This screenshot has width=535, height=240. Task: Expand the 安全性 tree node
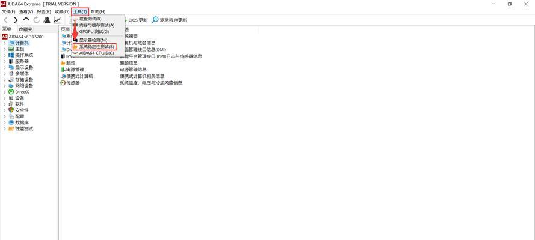5,110
